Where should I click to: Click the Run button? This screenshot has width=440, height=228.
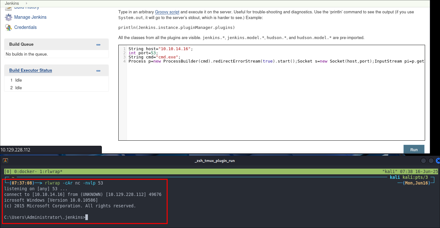(x=414, y=149)
